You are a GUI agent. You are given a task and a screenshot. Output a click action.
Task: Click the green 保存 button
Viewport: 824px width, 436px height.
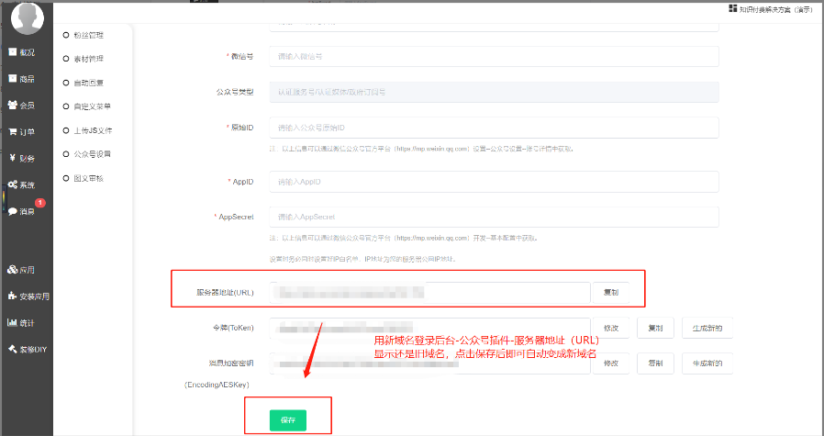[287, 419]
